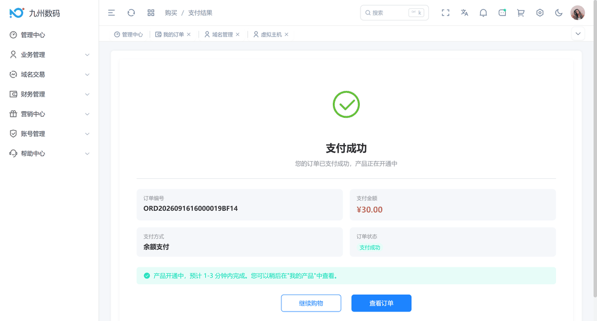
Task: Click the 域名交易 chart icon
Action: click(13, 74)
